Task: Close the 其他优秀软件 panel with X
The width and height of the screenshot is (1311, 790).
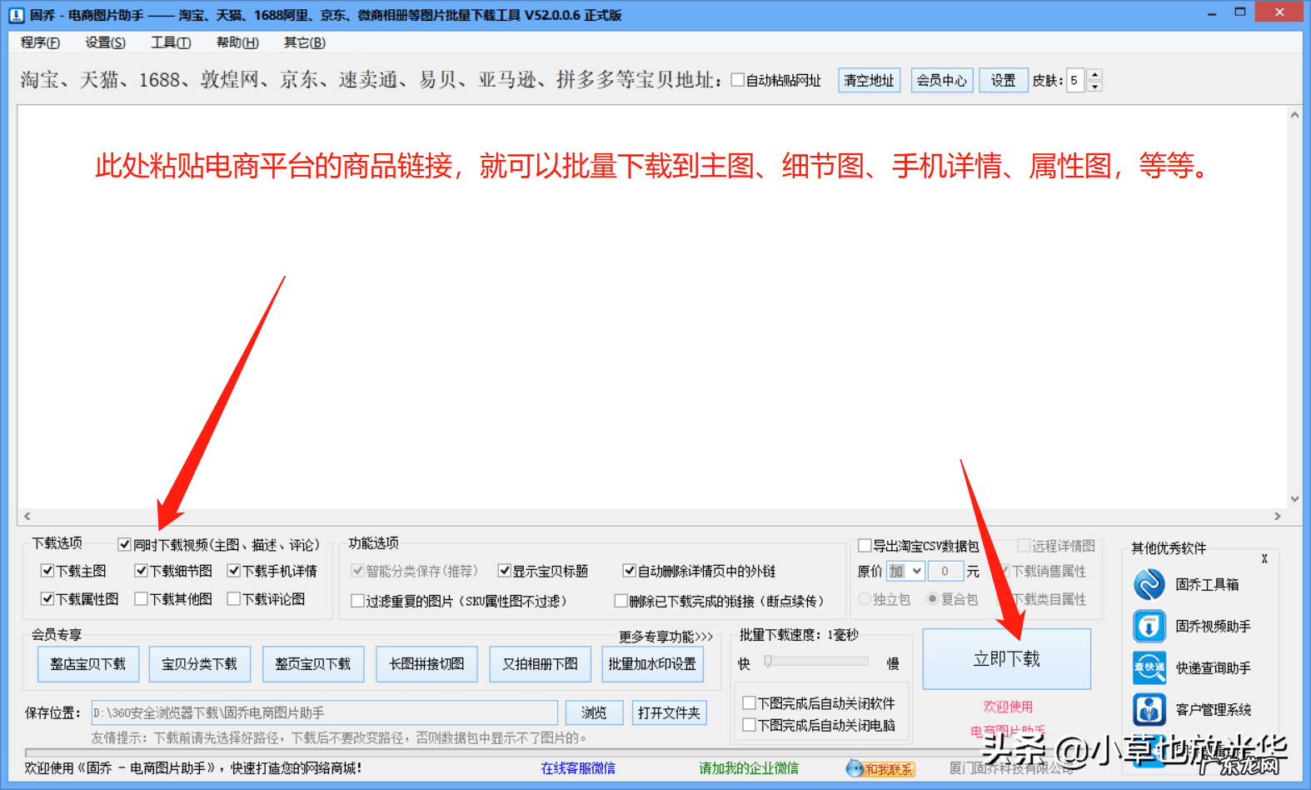Action: pos(1264,558)
